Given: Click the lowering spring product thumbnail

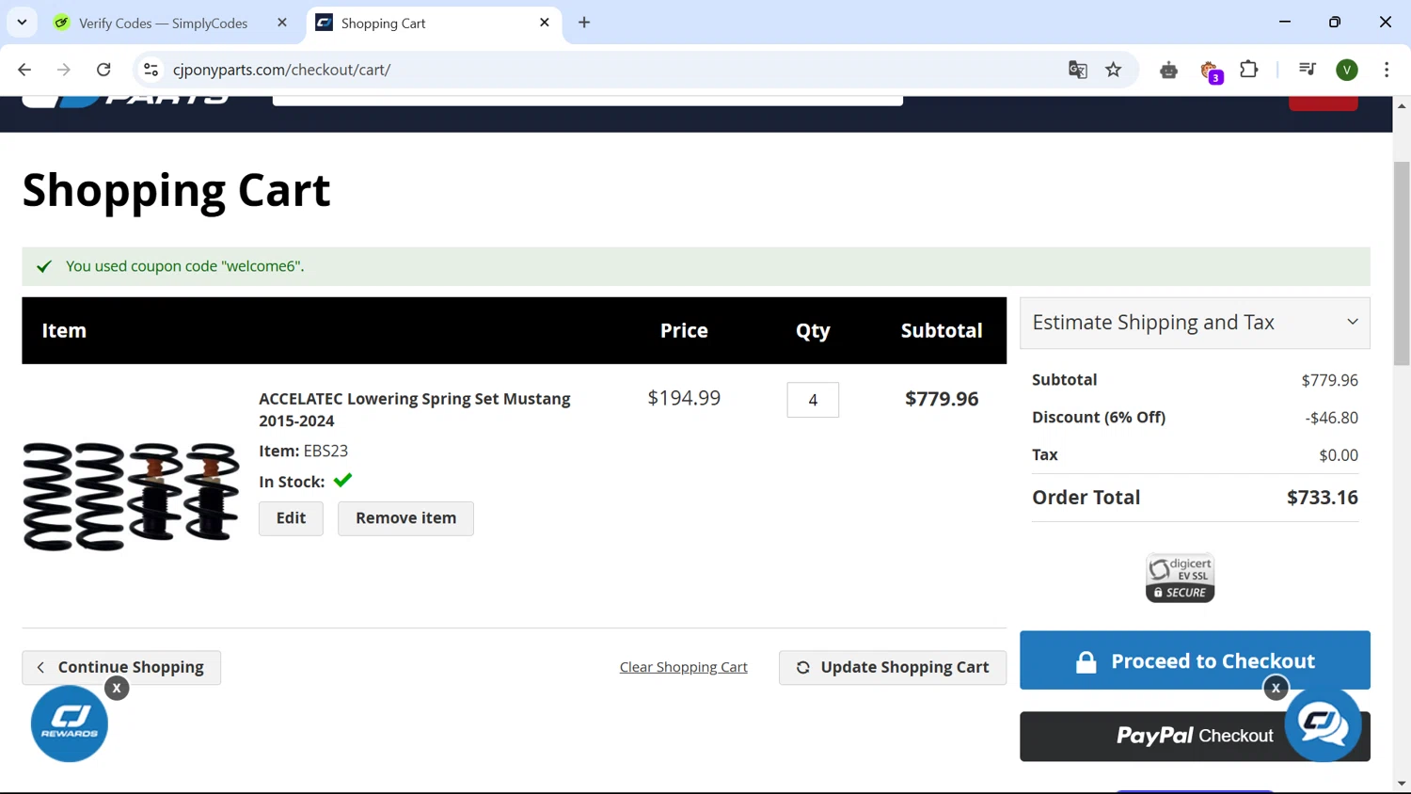Looking at the screenshot, I should tap(131, 496).
